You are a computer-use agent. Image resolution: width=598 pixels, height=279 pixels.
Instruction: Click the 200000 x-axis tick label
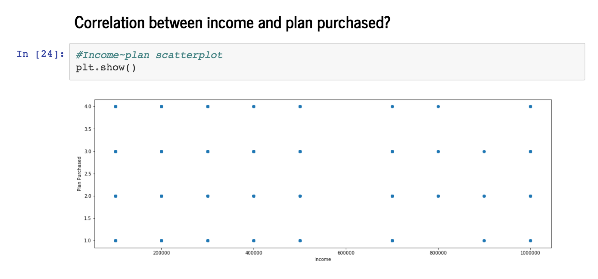pos(161,253)
